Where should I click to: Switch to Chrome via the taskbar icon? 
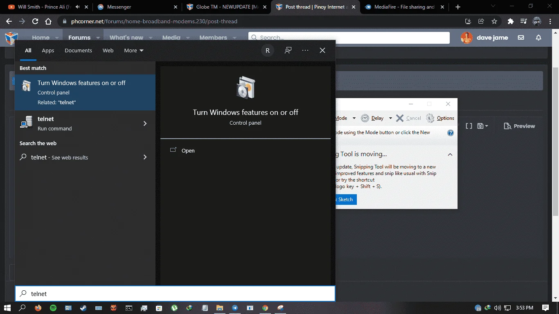(x=265, y=308)
